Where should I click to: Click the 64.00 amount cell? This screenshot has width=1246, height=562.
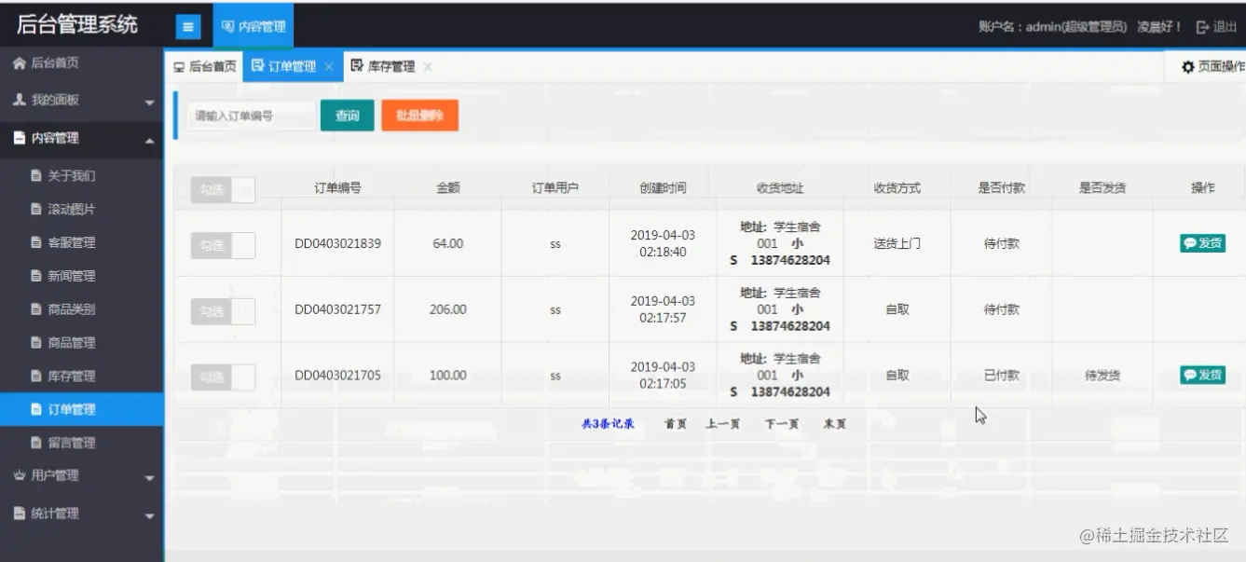[x=448, y=243]
